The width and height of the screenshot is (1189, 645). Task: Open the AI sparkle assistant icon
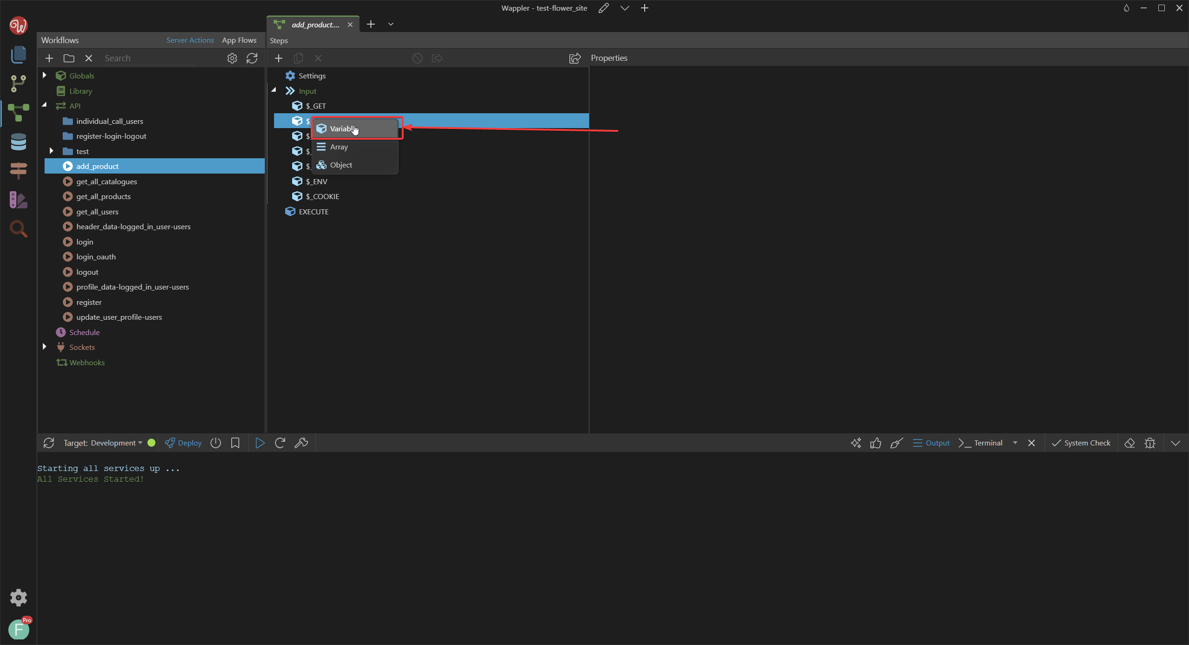click(856, 443)
